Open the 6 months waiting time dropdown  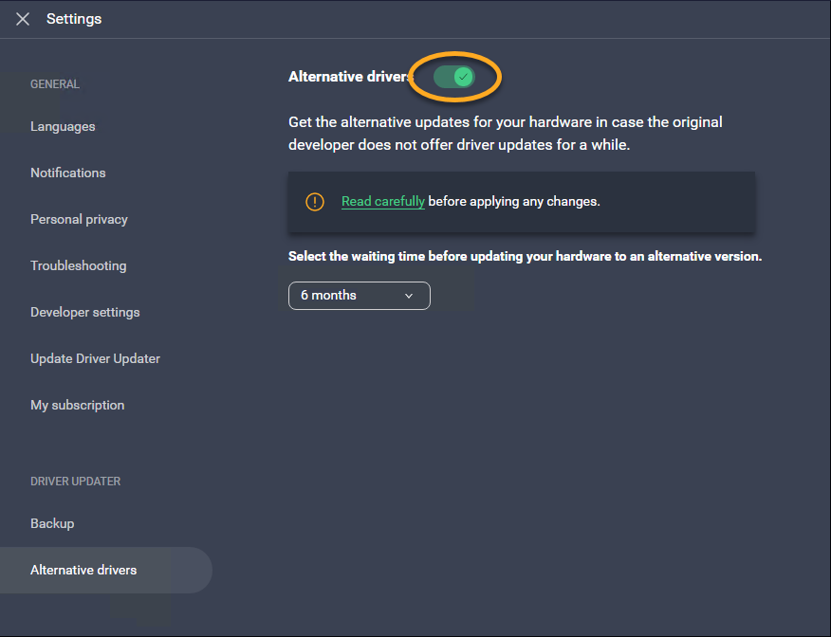point(359,296)
